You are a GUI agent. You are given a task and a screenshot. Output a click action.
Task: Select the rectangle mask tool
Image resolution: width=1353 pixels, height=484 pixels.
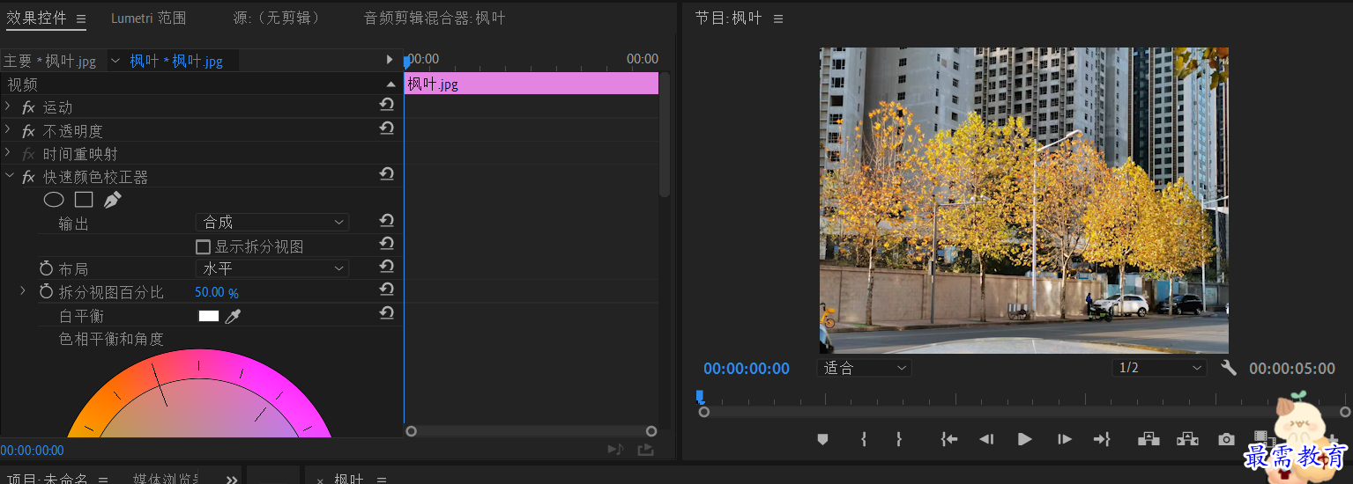(84, 200)
